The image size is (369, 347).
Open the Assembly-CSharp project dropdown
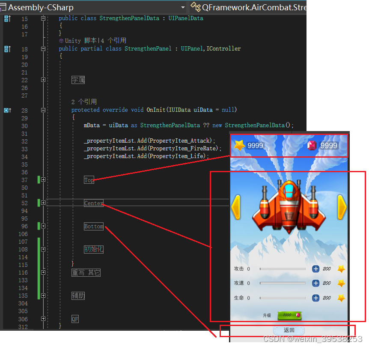183,8
